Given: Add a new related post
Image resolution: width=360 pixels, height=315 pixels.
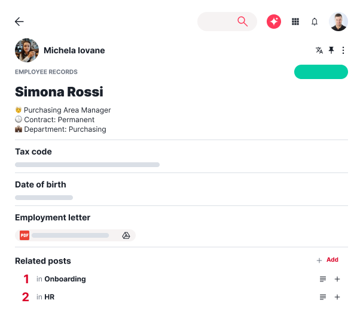Looking at the screenshot, I should 328,260.
